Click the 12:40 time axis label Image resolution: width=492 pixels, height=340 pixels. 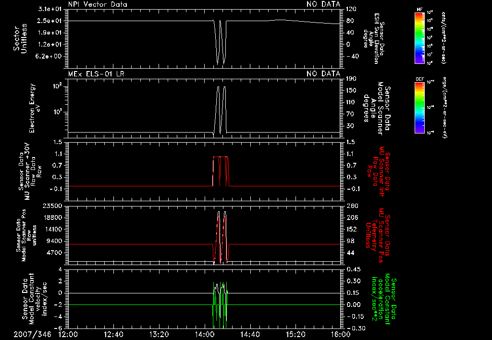point(113,334)
